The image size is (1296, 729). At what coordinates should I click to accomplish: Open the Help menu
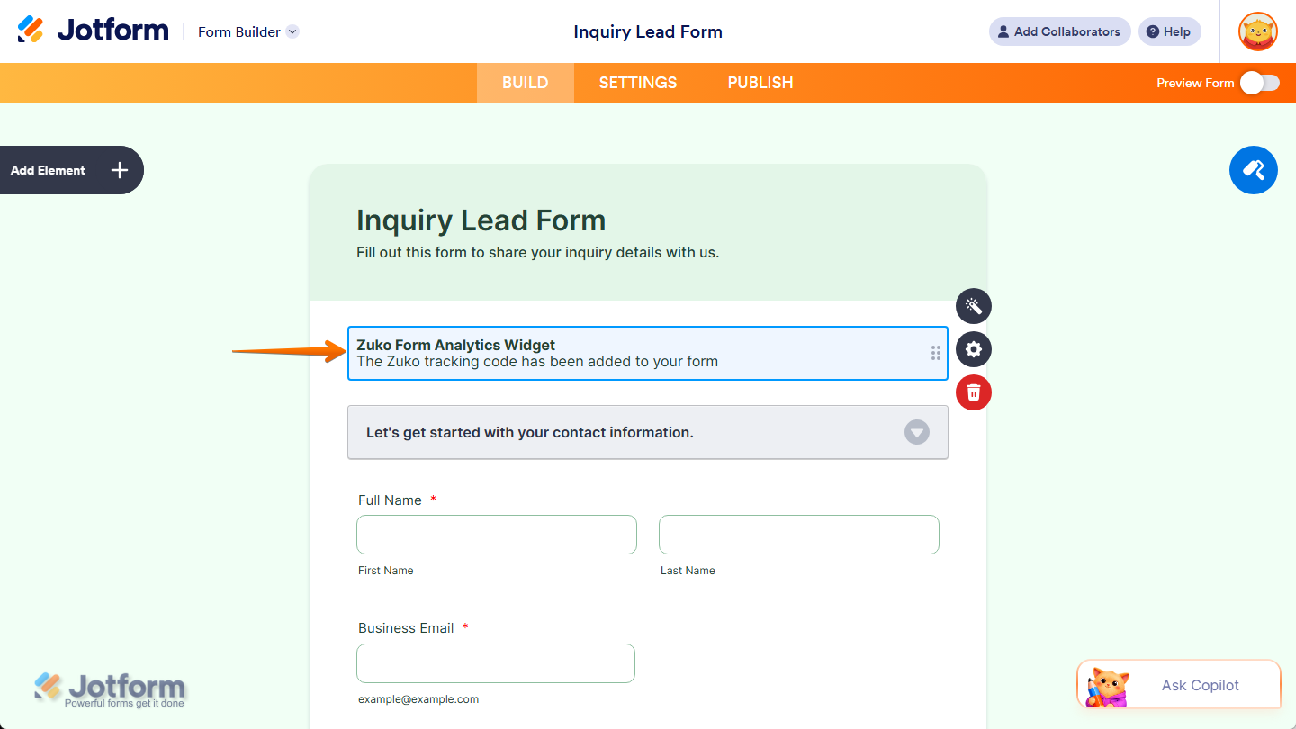click(1169, 31)
